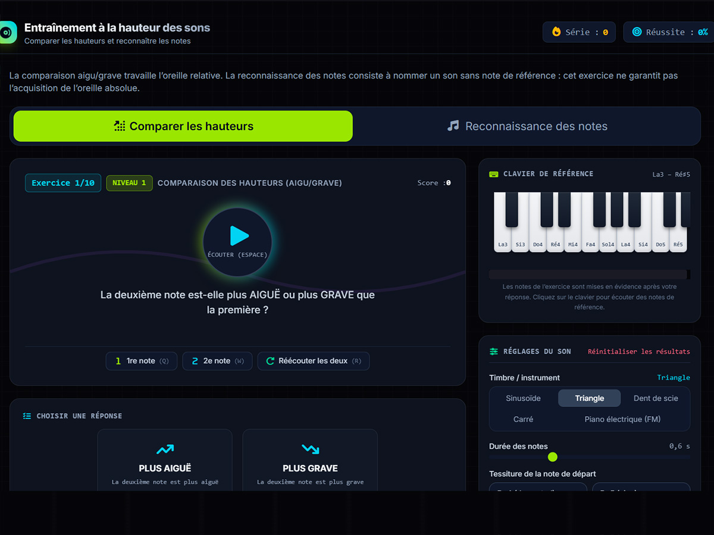Click the list icon beside Choisir une réponse

27,416
